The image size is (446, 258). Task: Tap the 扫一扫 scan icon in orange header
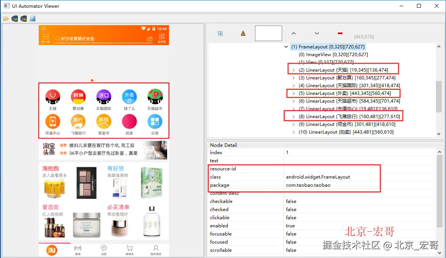pyautogui.click(x=45, y=38)
